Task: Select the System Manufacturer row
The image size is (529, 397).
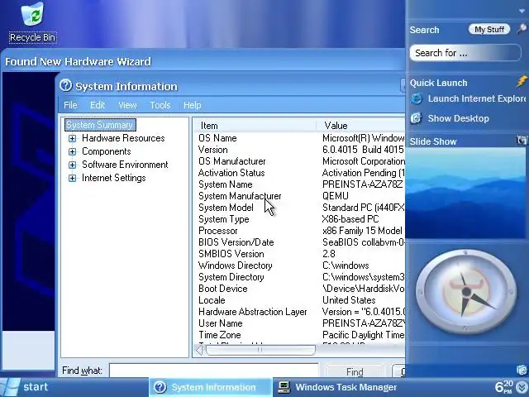Action: (x=301, y=196)
